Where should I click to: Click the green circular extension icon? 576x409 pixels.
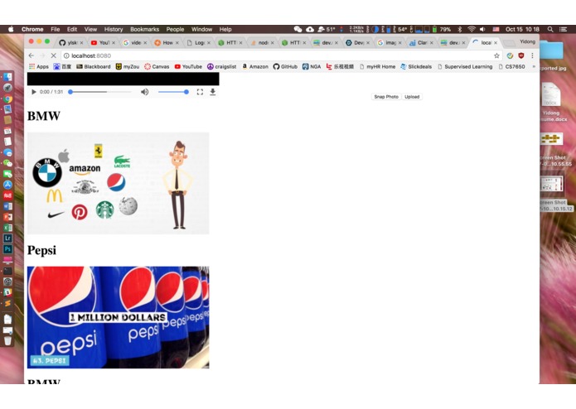[x=510, y=55]
